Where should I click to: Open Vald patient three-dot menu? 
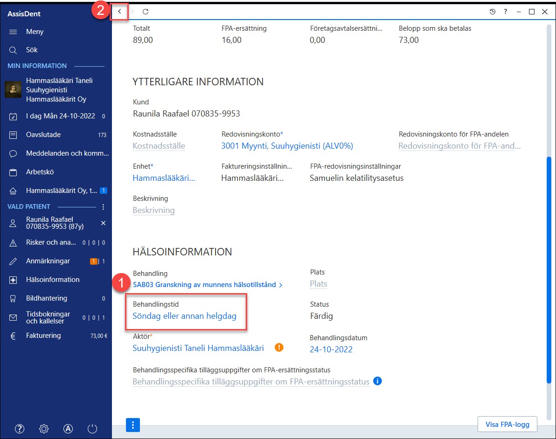tap(103, 206)
